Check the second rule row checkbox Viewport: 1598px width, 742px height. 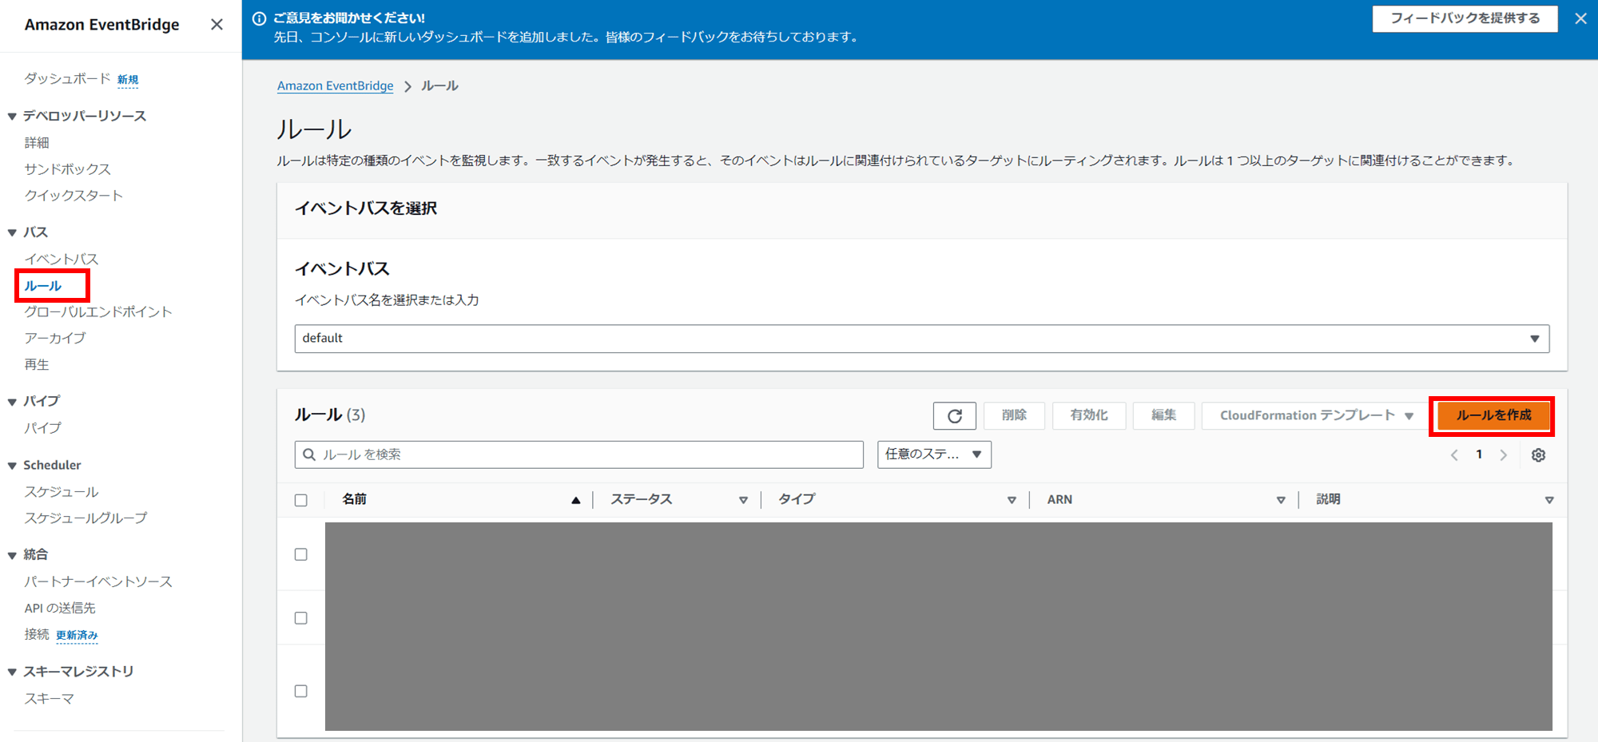301,618
